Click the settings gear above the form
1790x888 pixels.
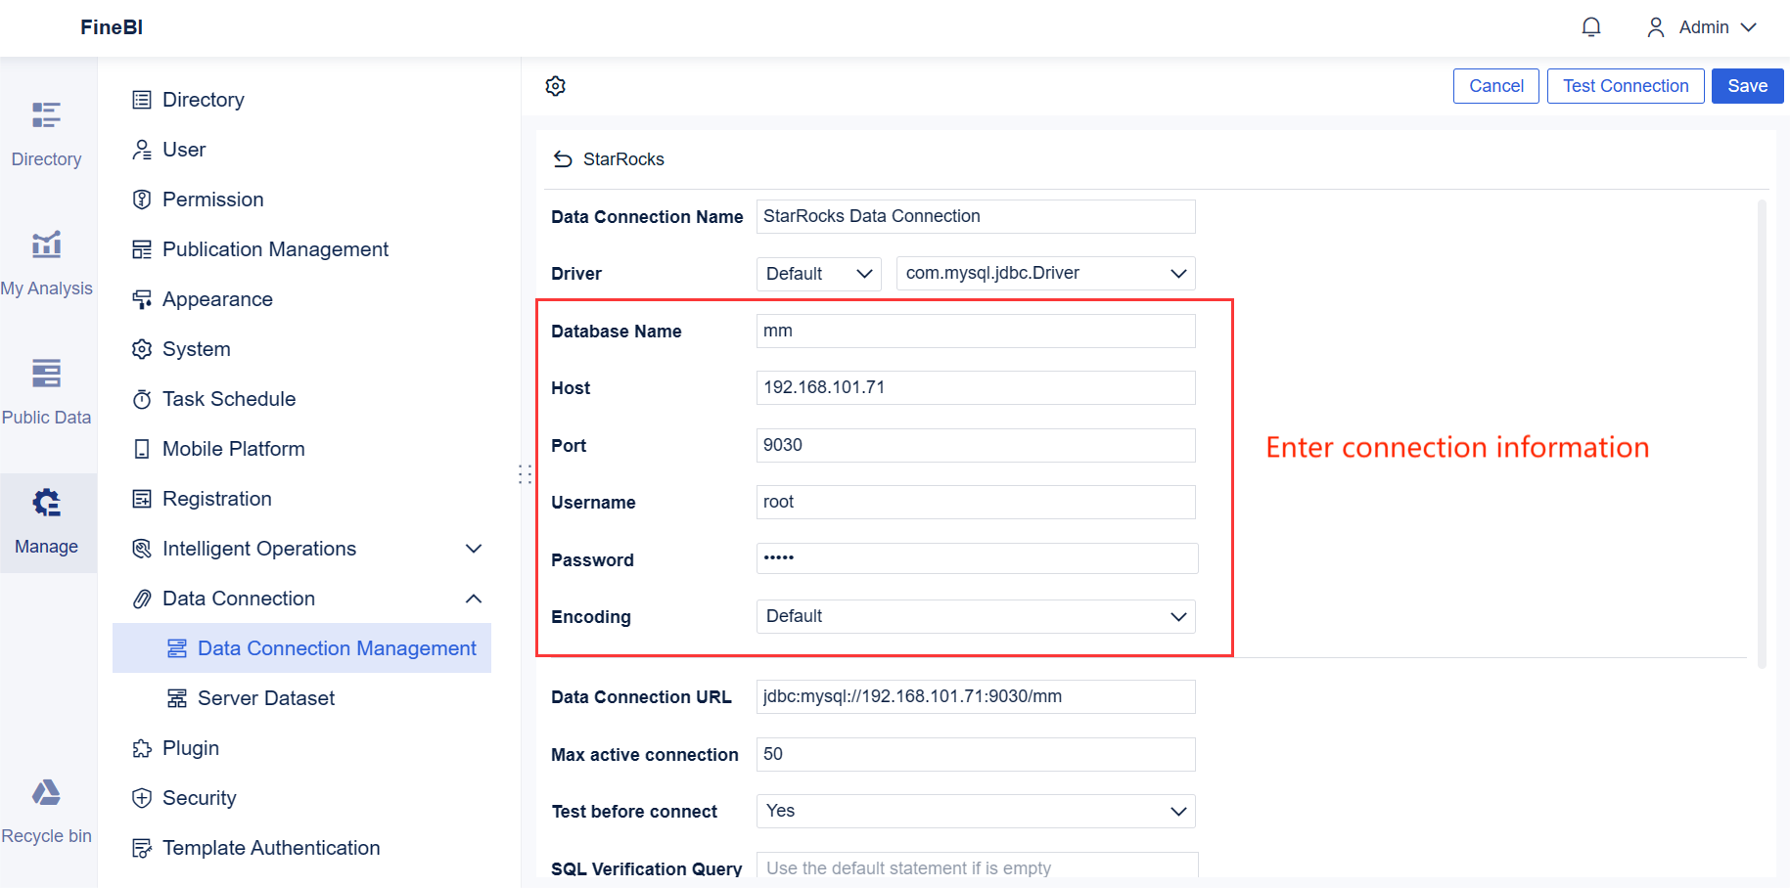555,86
